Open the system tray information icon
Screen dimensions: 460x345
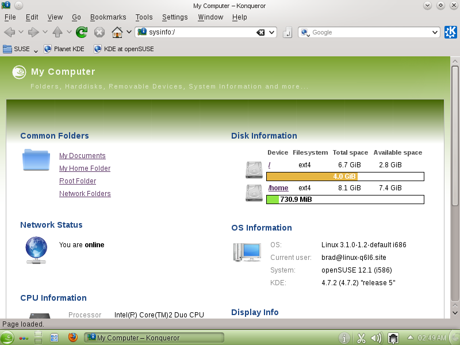[344, 338]
